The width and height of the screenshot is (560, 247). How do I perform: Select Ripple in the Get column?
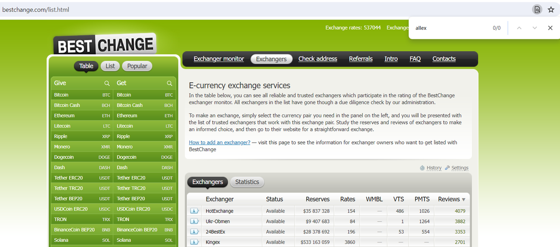(x=145, y=137)
